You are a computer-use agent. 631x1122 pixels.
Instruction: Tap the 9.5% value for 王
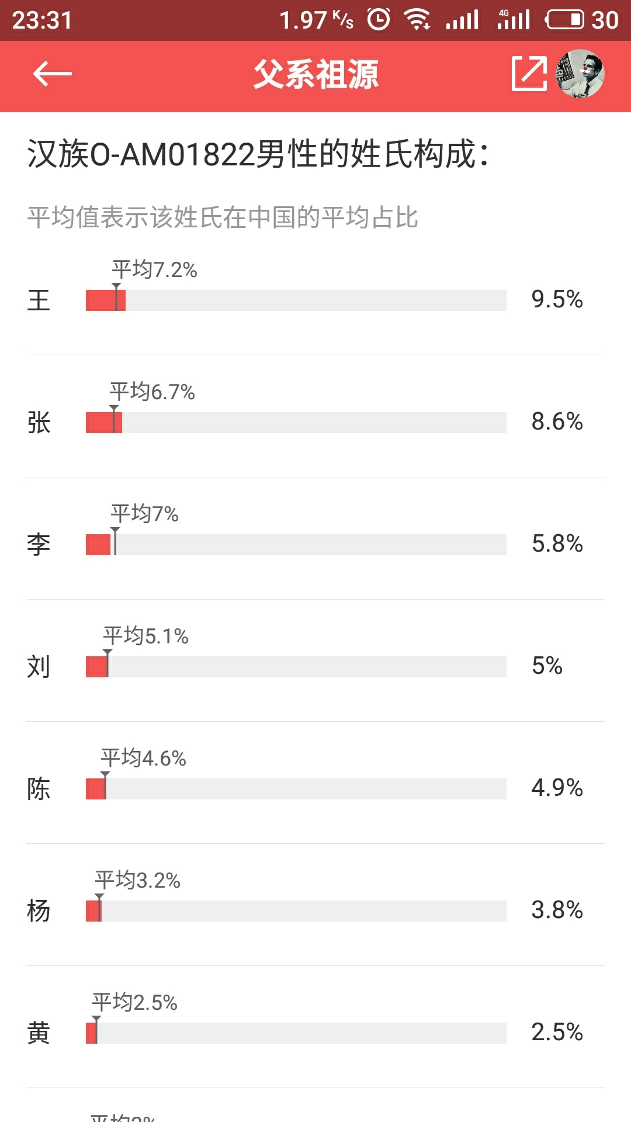(x=557, y=300)
